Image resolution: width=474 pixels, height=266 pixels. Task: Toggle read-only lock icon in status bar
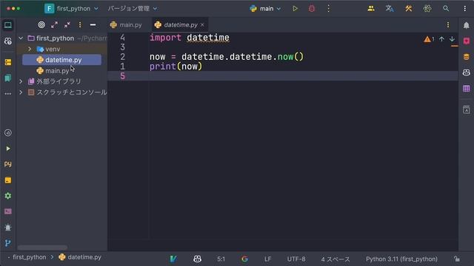(457, 259)
